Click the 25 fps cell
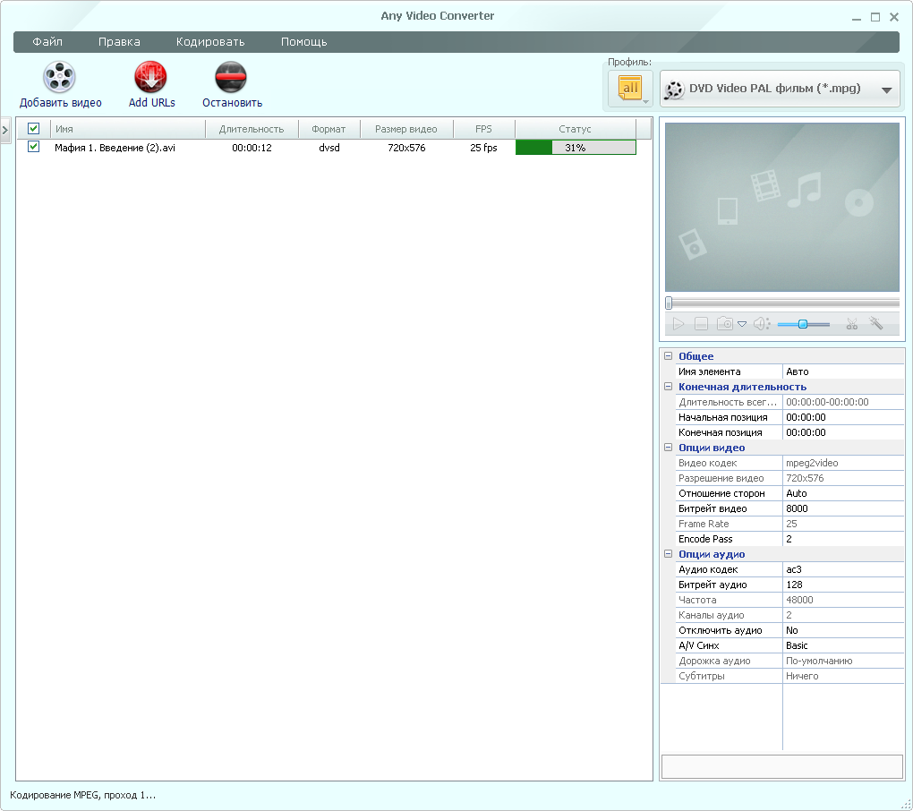This screenshot has width=913, height=811. click(x=484, y=148)
